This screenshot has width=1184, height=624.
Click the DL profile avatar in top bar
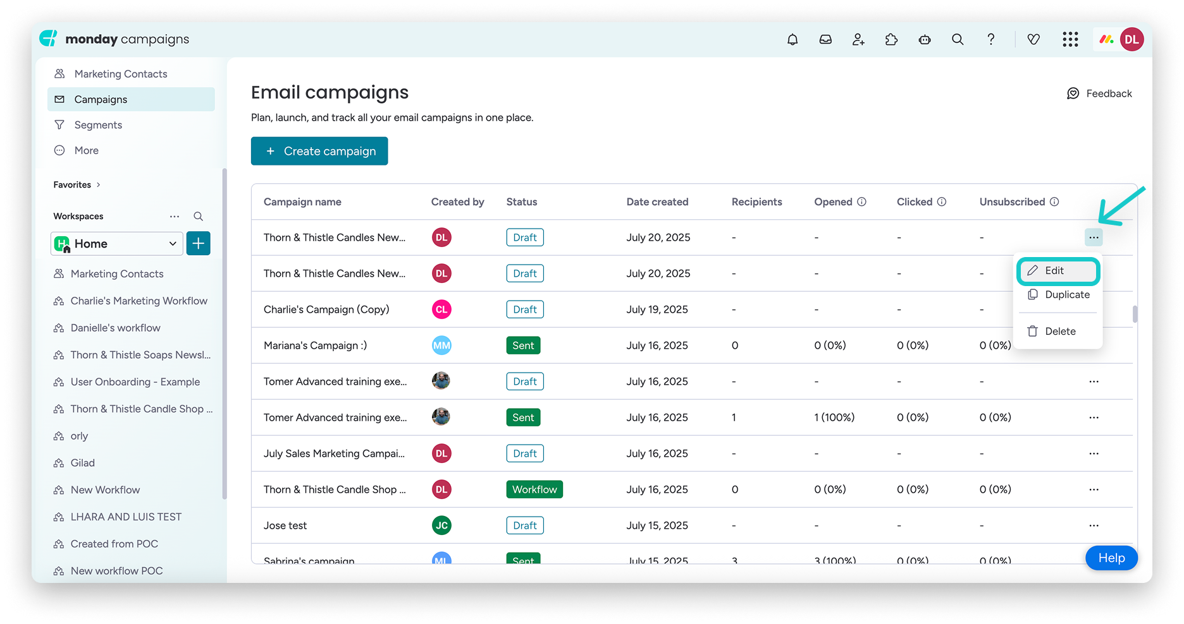(x=1132, y=39)
